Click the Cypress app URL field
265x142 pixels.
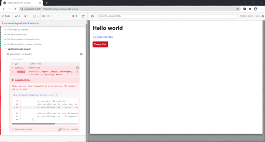(167, 16)
